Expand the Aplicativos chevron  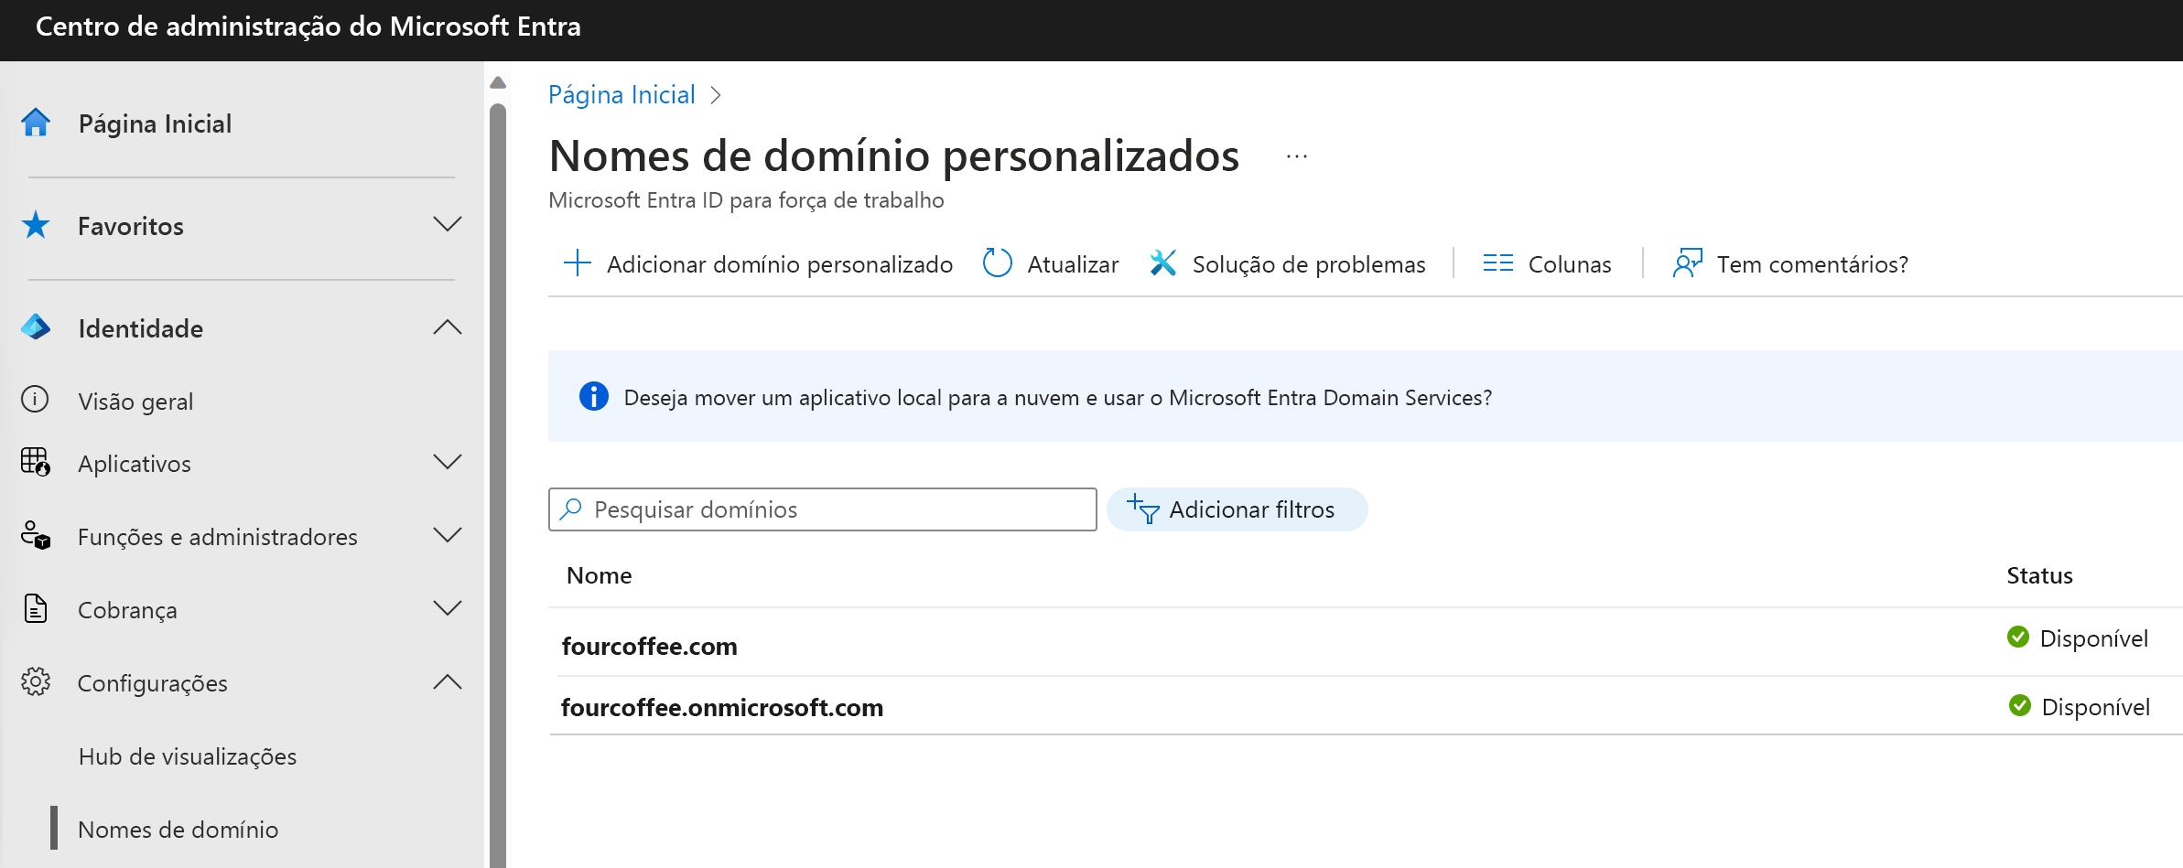[x=448, y=462]
